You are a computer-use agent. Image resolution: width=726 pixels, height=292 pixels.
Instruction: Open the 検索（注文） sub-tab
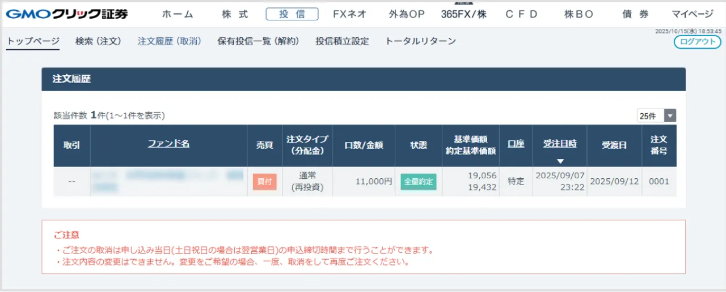pos(98,41)
